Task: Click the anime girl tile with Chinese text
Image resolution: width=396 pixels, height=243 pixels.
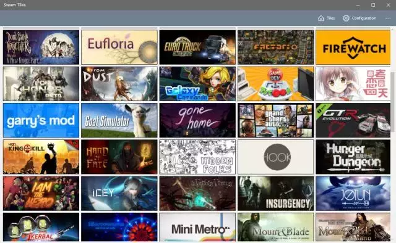Action: point(353,84)
